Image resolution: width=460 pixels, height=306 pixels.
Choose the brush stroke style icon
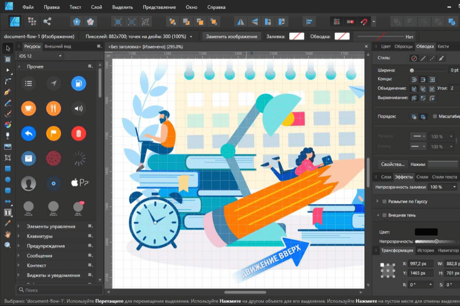coord(442,58)
